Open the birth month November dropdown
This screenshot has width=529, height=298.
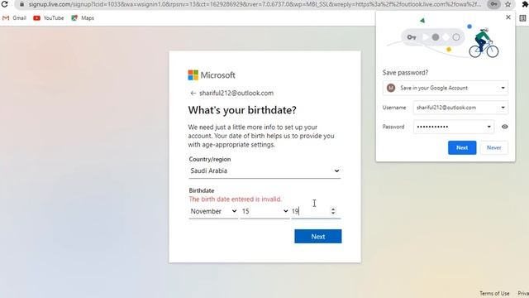pos(213,212)
